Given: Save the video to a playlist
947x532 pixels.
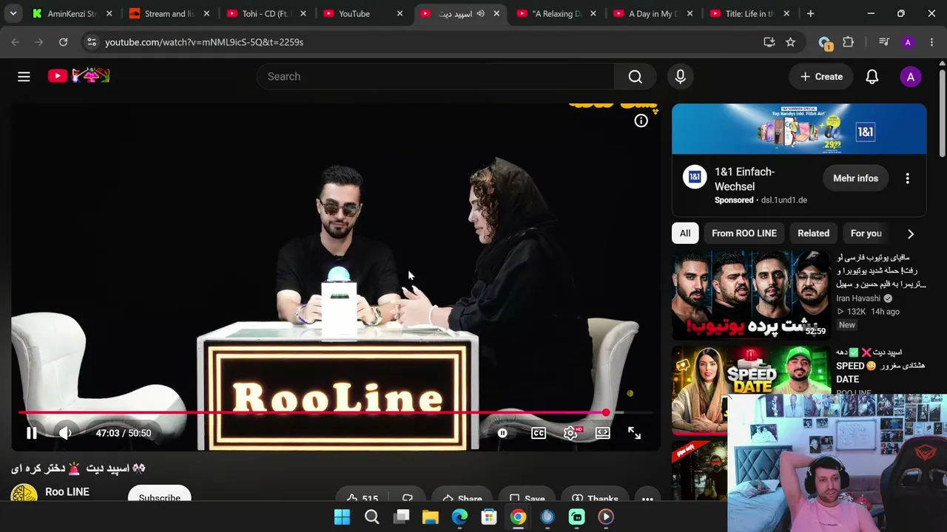Looking at the screenshot, I should tap(528, 499).
